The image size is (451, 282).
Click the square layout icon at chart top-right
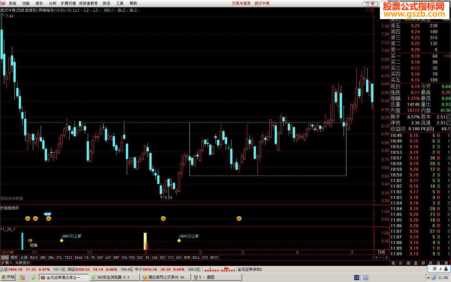pyautogui.click(x=372, y=10)
